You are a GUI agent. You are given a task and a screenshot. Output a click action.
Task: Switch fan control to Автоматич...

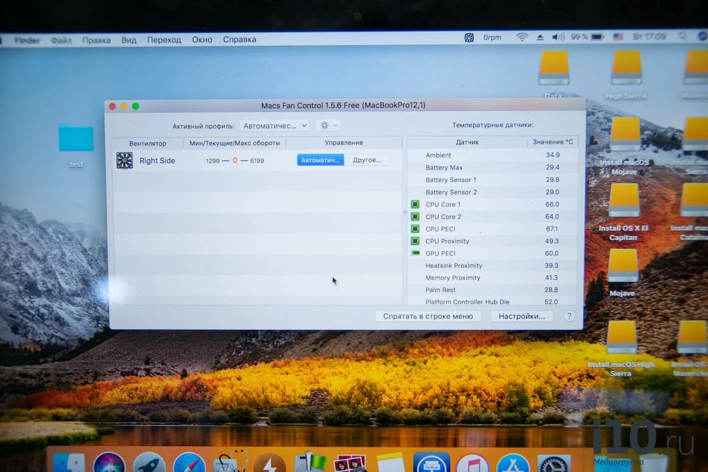[x=320, y=160]
